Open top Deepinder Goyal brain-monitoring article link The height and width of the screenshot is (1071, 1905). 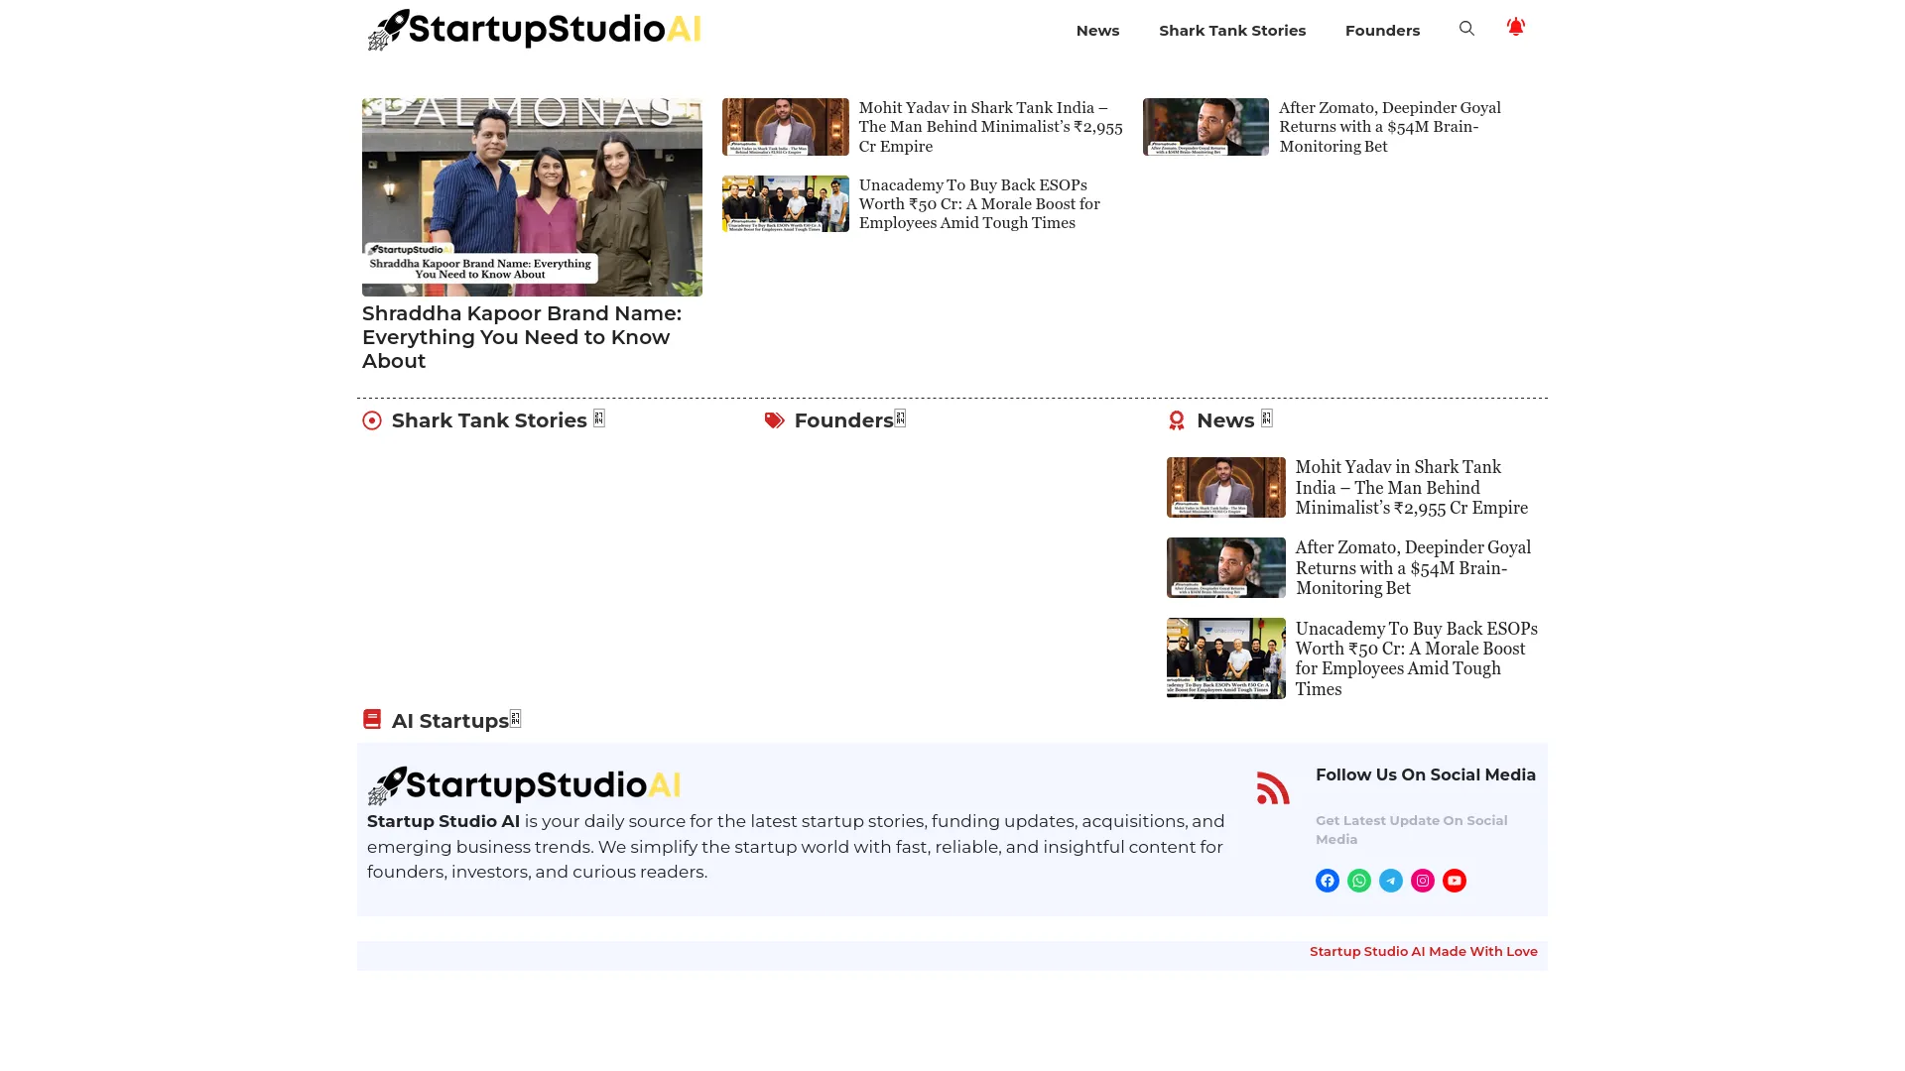(1389, 127)
